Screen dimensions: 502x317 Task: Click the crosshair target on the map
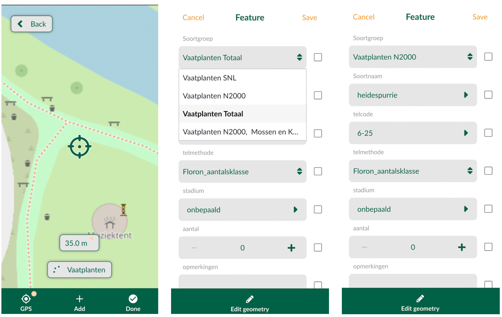[x=80, y=147]
